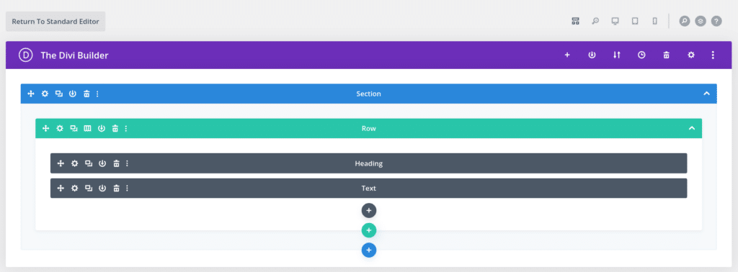738x272 pixels.
Task: Open Heading module three-dot options
Action: click(x=127, y=163)
